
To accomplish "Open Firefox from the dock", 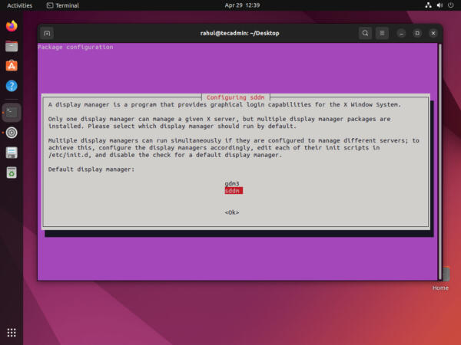I will tap(12, 26).
